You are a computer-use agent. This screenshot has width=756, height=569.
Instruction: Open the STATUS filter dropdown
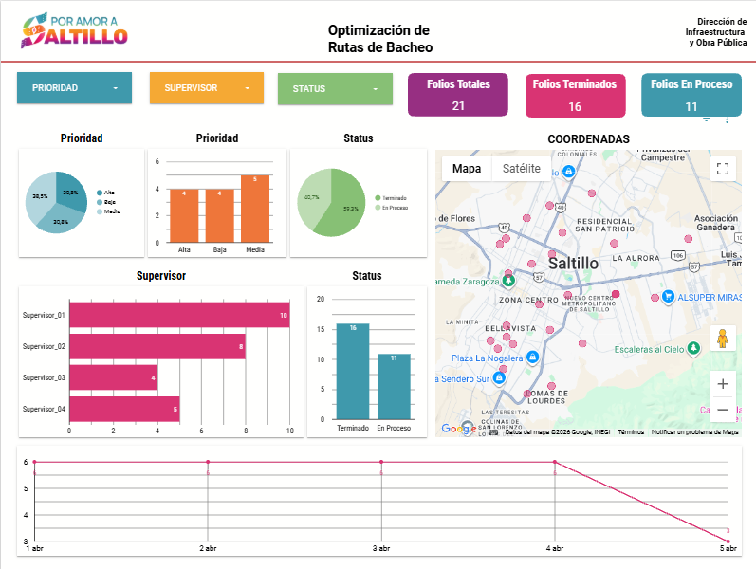(335, 89)
